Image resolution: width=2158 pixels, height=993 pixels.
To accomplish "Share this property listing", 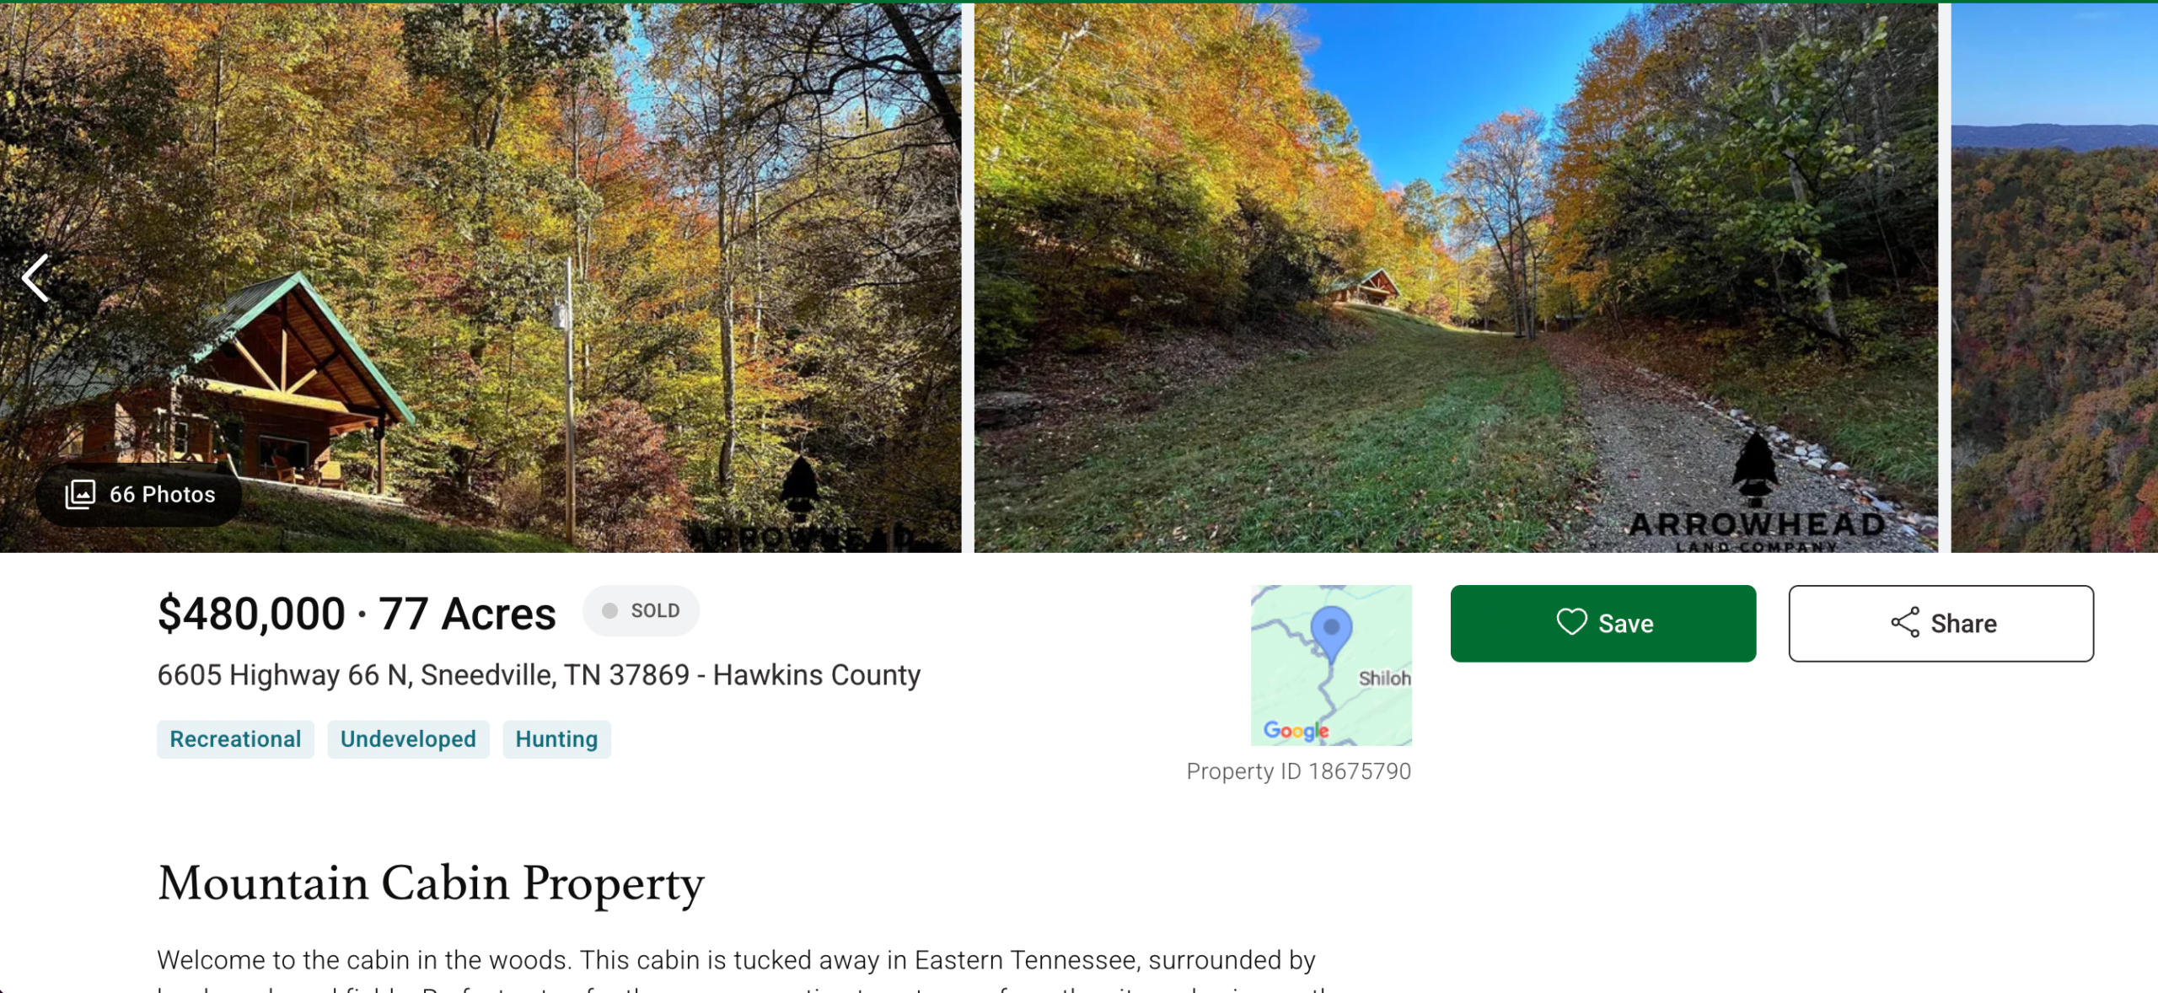I will point(1941,623).
